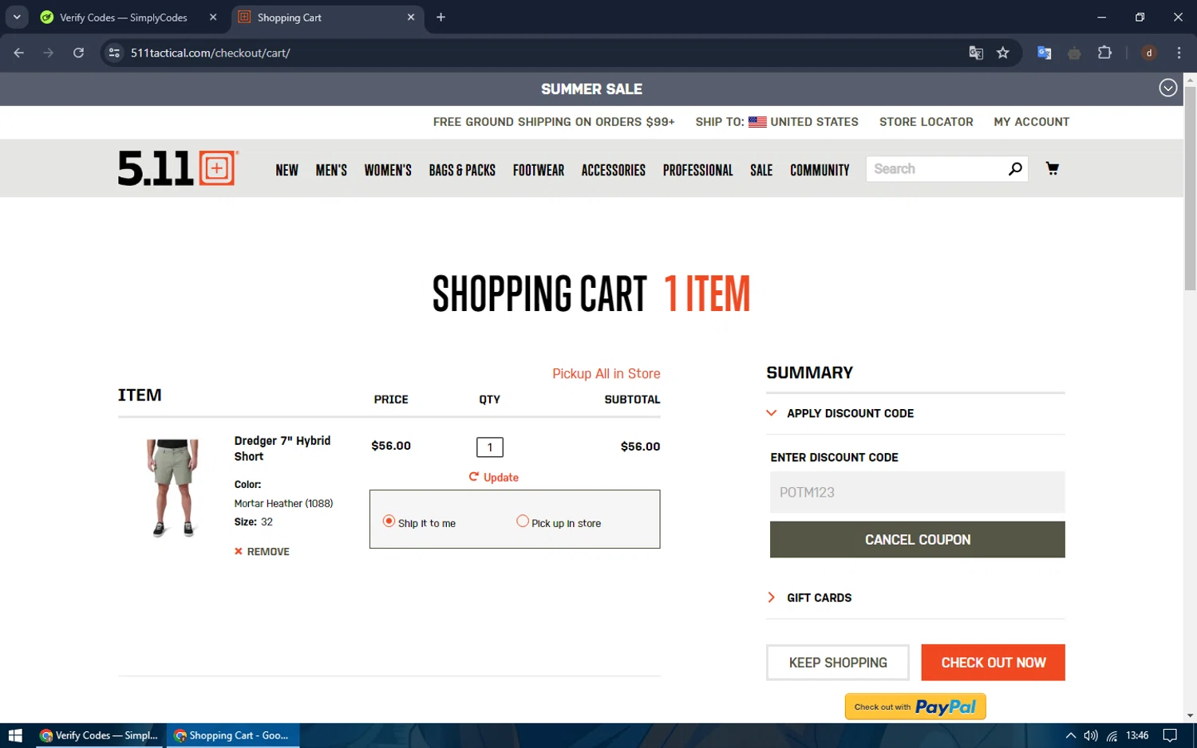The height and width of the screenshot is (748, 1197).
Task: Click the search magnifier icon
Action: pos(1014,169)
